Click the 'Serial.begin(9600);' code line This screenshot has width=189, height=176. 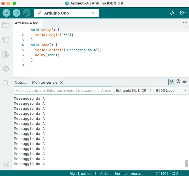click(54, 35)
